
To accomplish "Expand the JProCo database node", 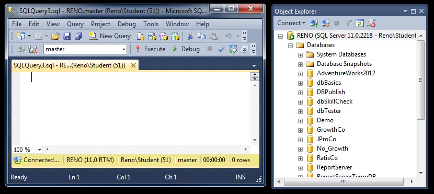I will coord(300,139).
